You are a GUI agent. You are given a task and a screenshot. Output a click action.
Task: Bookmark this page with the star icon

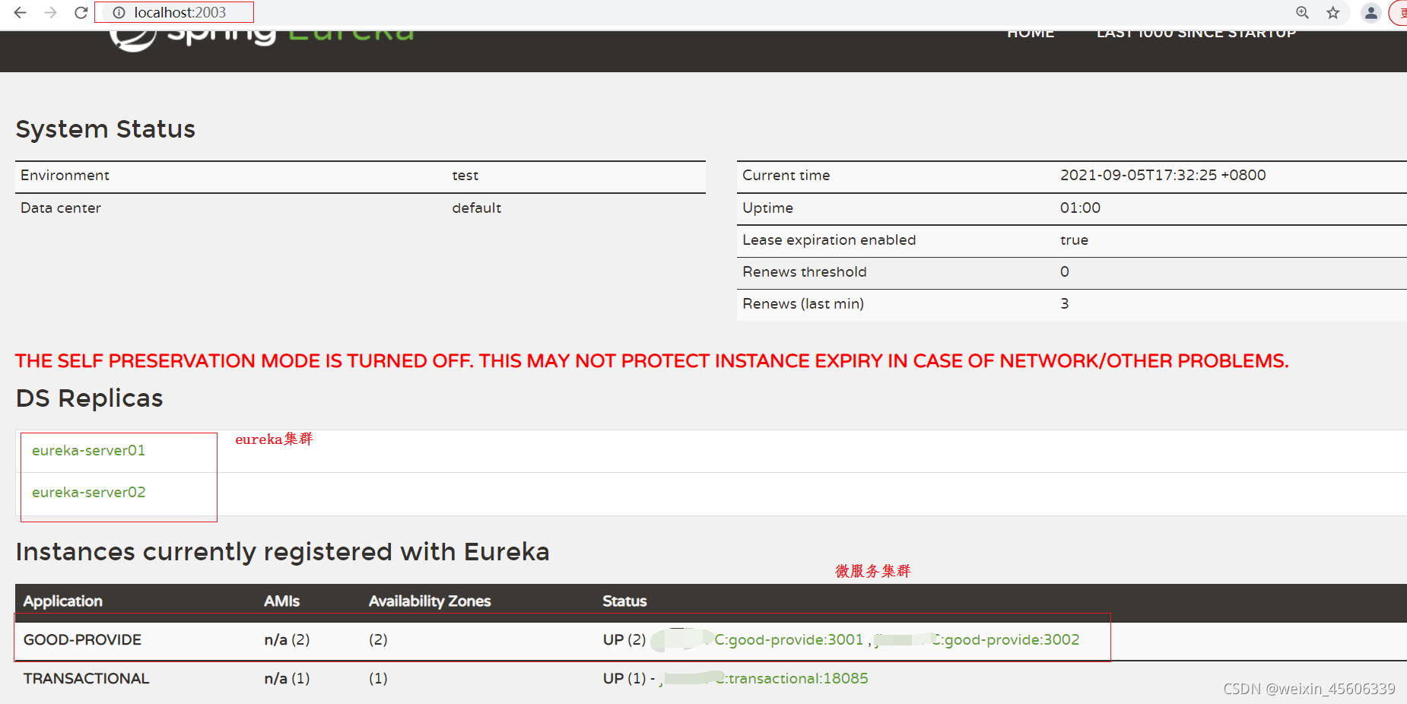pos(1333,13)
